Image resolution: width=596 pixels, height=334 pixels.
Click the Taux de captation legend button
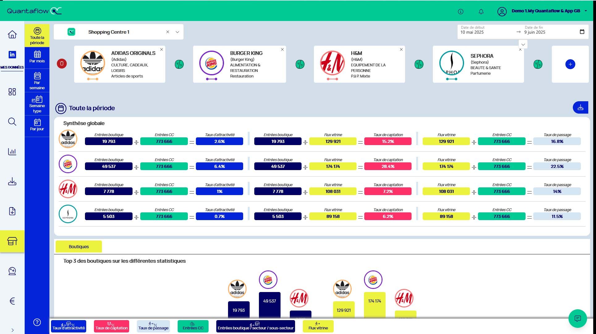point(112,326)
